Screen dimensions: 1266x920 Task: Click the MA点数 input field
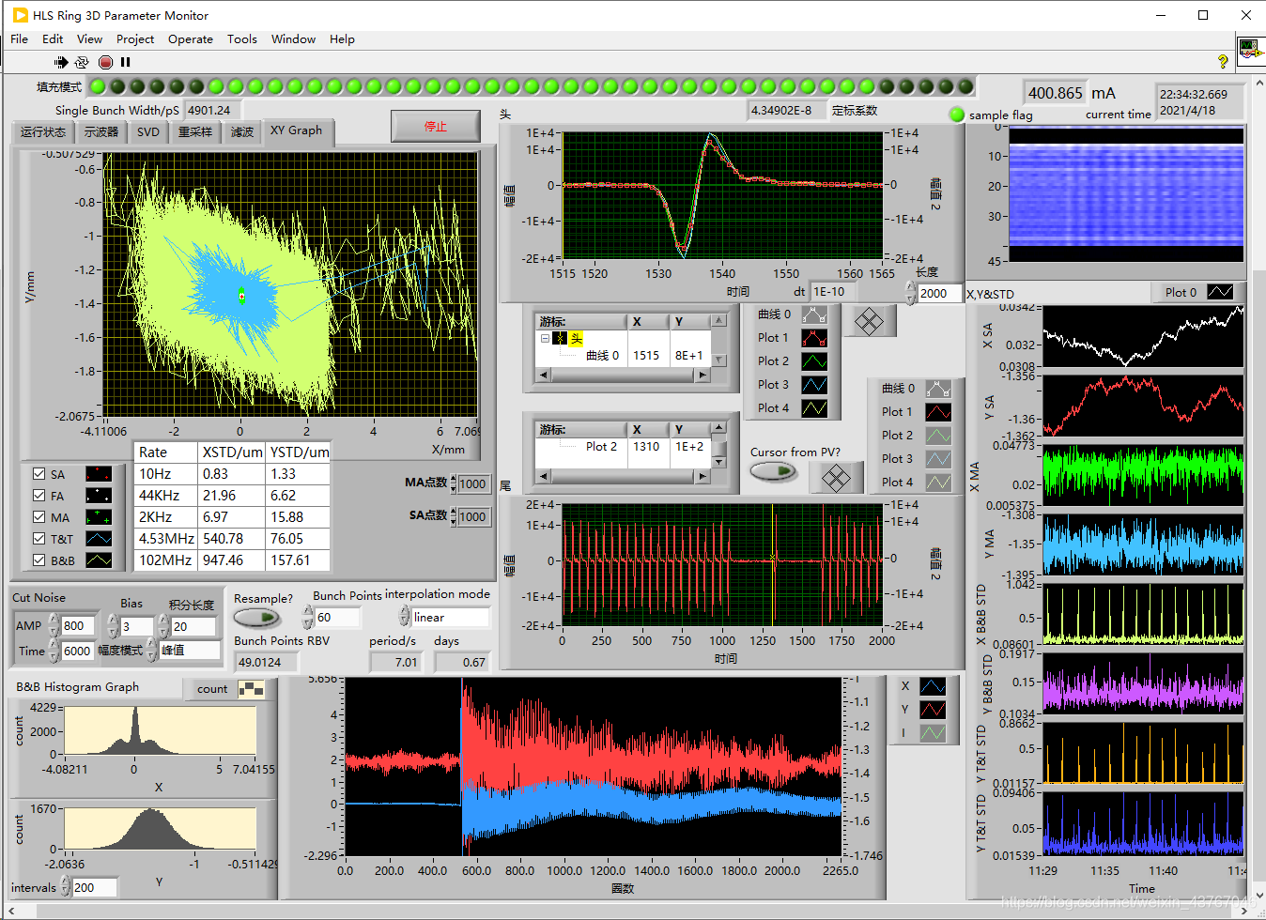(x=473, y=484)
